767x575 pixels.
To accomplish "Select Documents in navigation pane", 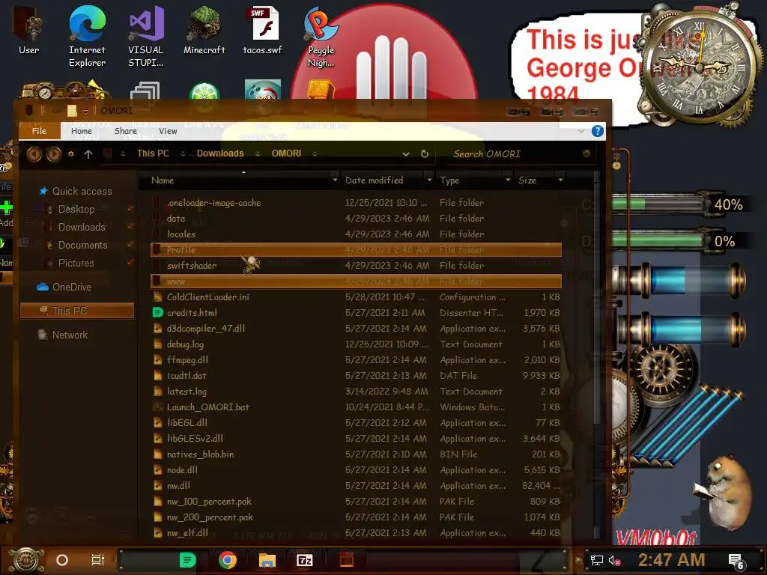I will pos(82,246).
